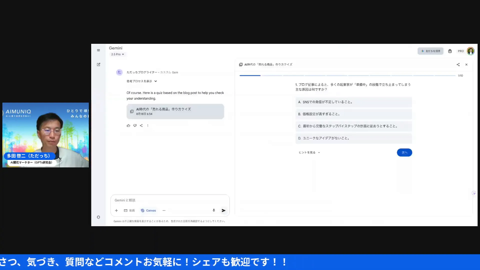Select answer C 完璧なステップバイステップ
The image size is (480, 270).
point(353,126)
